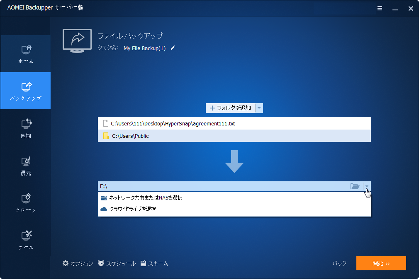Click the browse folder icon in destination field
The height and width of the screenshot is (279, 419).
[x=355, y=186]
